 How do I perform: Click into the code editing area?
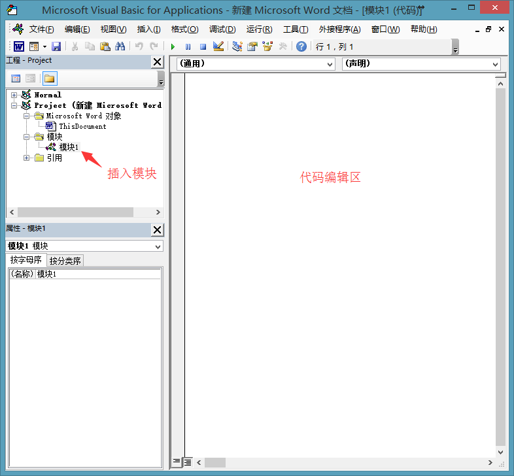[339, 265]
